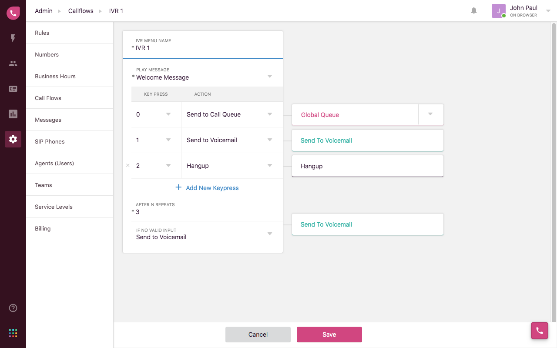557x348 pixels.
Task: Click the Send To Voicemail card for key 1
Action: point(368,140)
